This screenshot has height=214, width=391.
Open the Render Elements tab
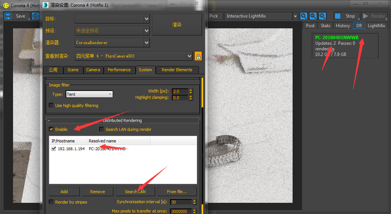click(177, 70)
